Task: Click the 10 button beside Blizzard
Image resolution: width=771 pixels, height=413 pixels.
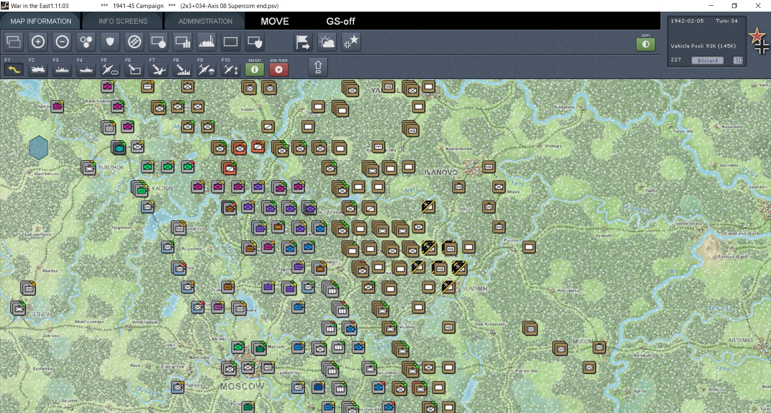Action: (738, 60)
